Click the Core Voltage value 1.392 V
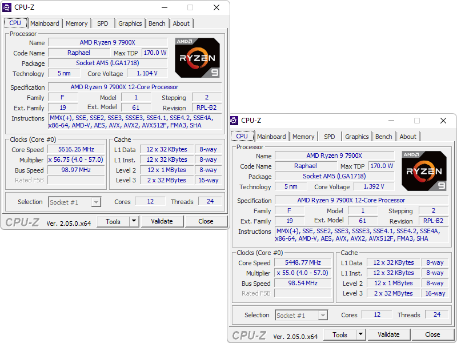The width and height of the screenshot is (457, 343). point(374,186)
